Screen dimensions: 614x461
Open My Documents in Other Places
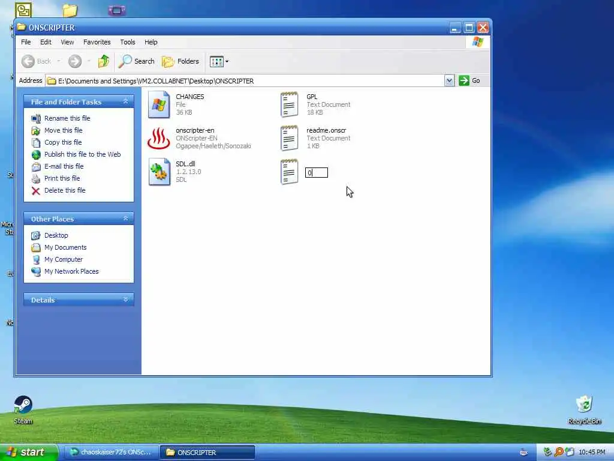(x=65, y=247)
